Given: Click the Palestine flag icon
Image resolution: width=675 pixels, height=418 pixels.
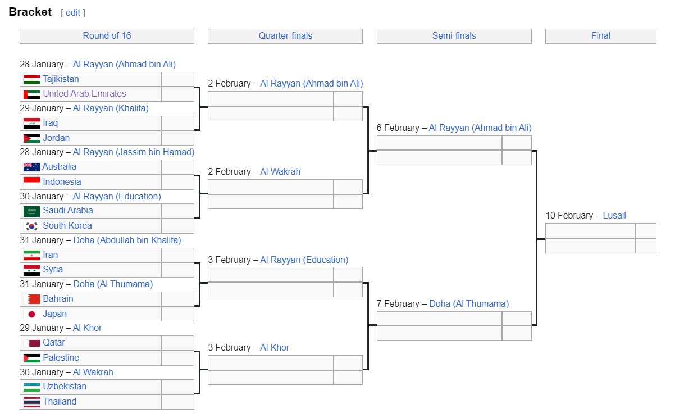Looking at the screenshot, I should (31, 358).
